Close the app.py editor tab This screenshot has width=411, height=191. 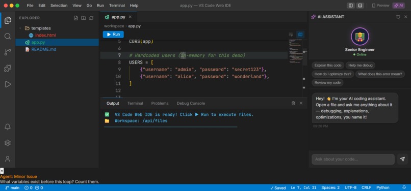130,17
